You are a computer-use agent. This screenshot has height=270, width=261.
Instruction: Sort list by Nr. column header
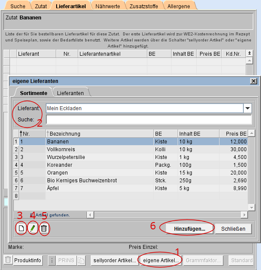(x=29, y=133)
